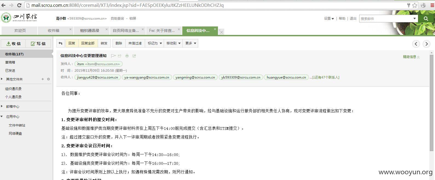Switch to the 收件箱 tab
The height and width of the screenshot is (180, 435).
54,31
